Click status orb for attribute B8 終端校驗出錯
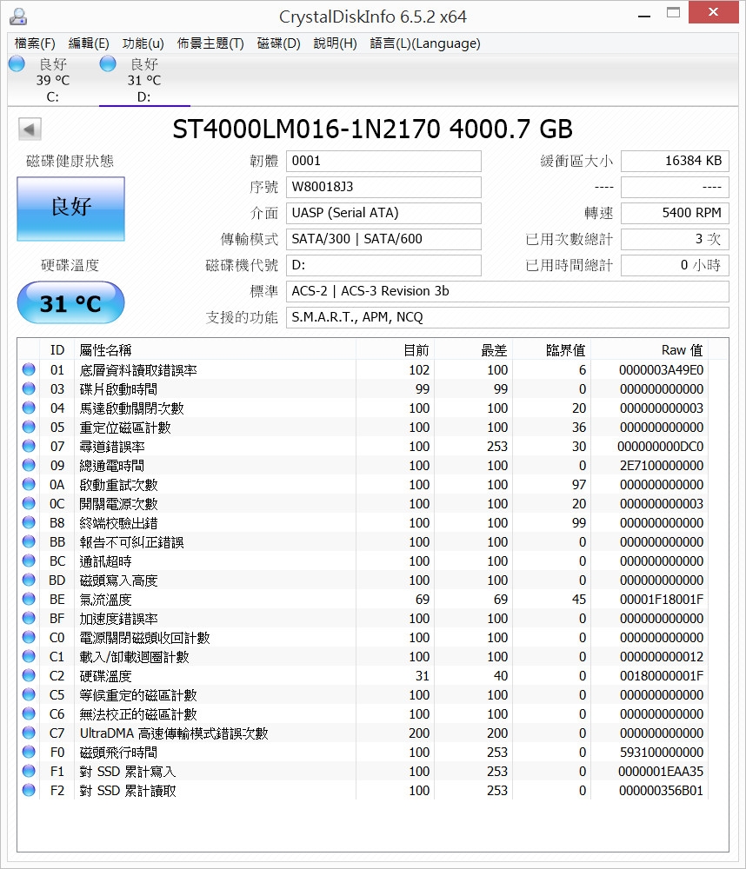Screen dimensions: 746x869 pos(29,522)
